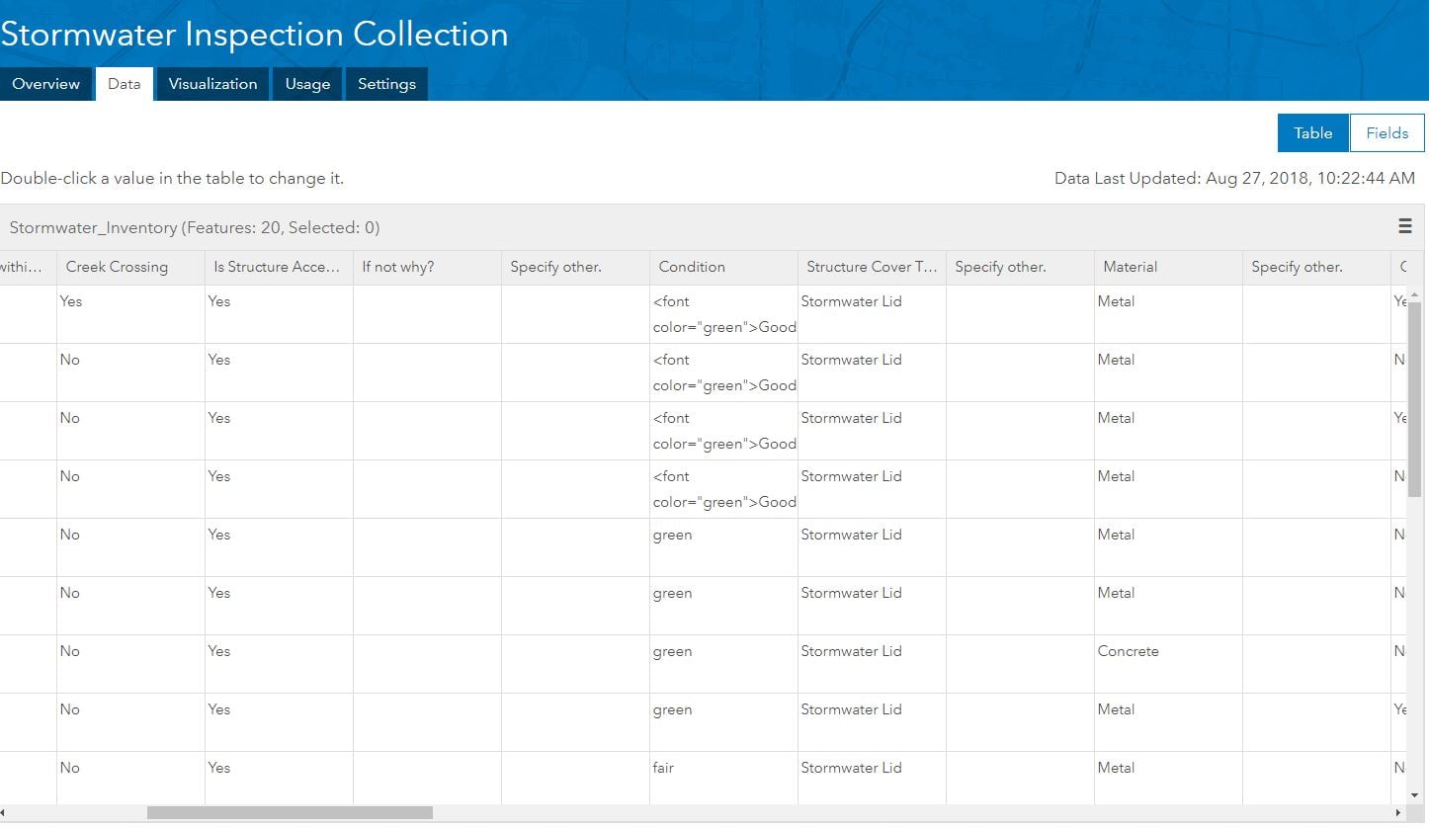Click the Stormwater_Inventory features count title
Viewport: 1429px width, 828px height.
tap(195, 228)
